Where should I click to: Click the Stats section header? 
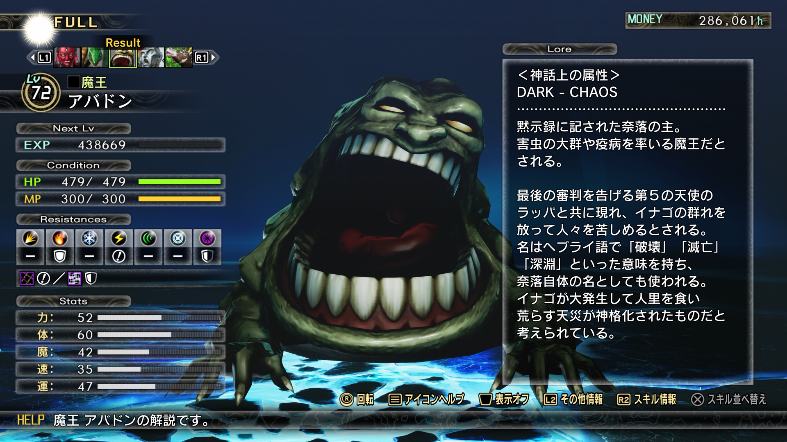tap(74, 301)
